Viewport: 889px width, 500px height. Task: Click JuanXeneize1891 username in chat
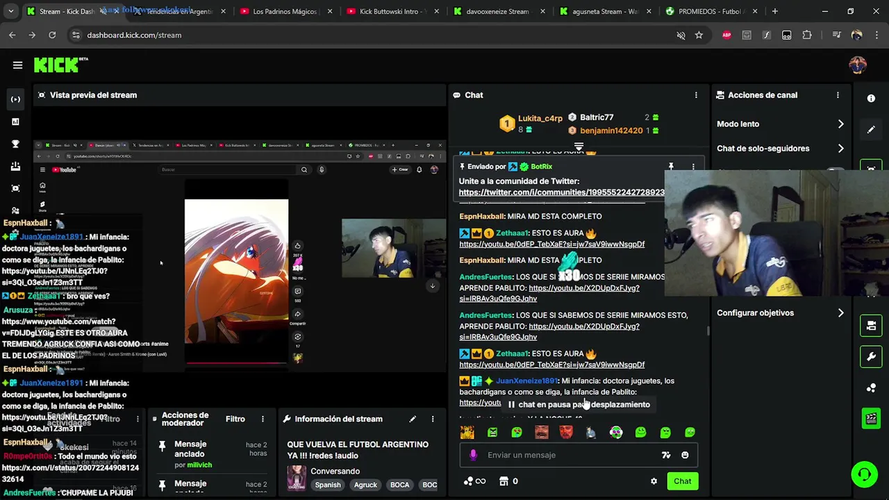click(526, 381)
